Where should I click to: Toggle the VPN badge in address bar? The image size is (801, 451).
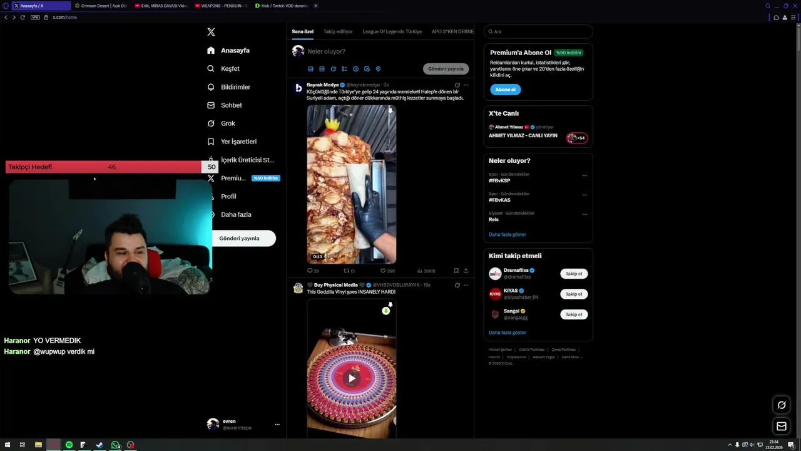(35, 18)
